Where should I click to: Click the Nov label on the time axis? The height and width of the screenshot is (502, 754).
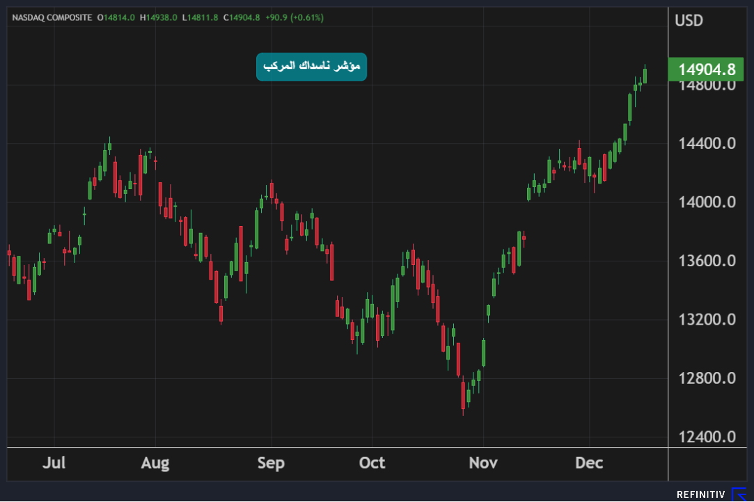[x=482, y=463]
